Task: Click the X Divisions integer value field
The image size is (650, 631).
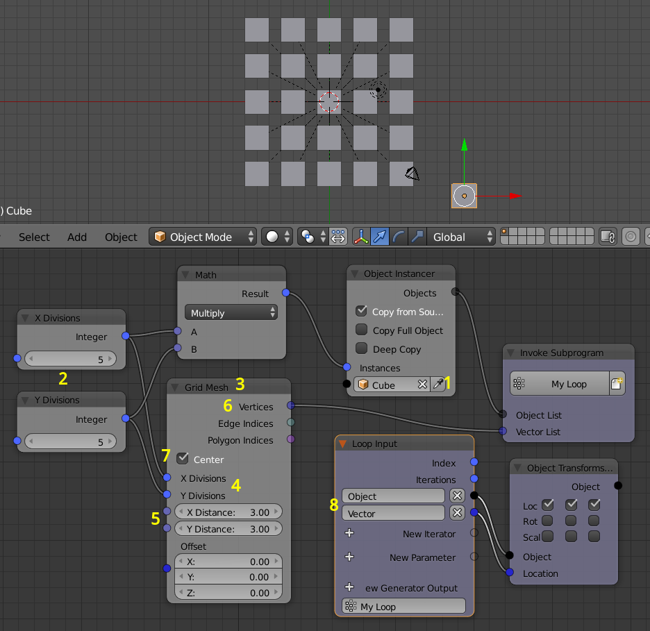Action: [70, 359]
